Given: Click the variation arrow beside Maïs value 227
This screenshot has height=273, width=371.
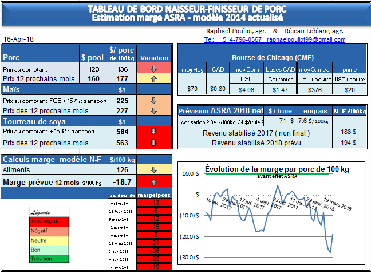Looking at the screenshot, I should 153,110.
